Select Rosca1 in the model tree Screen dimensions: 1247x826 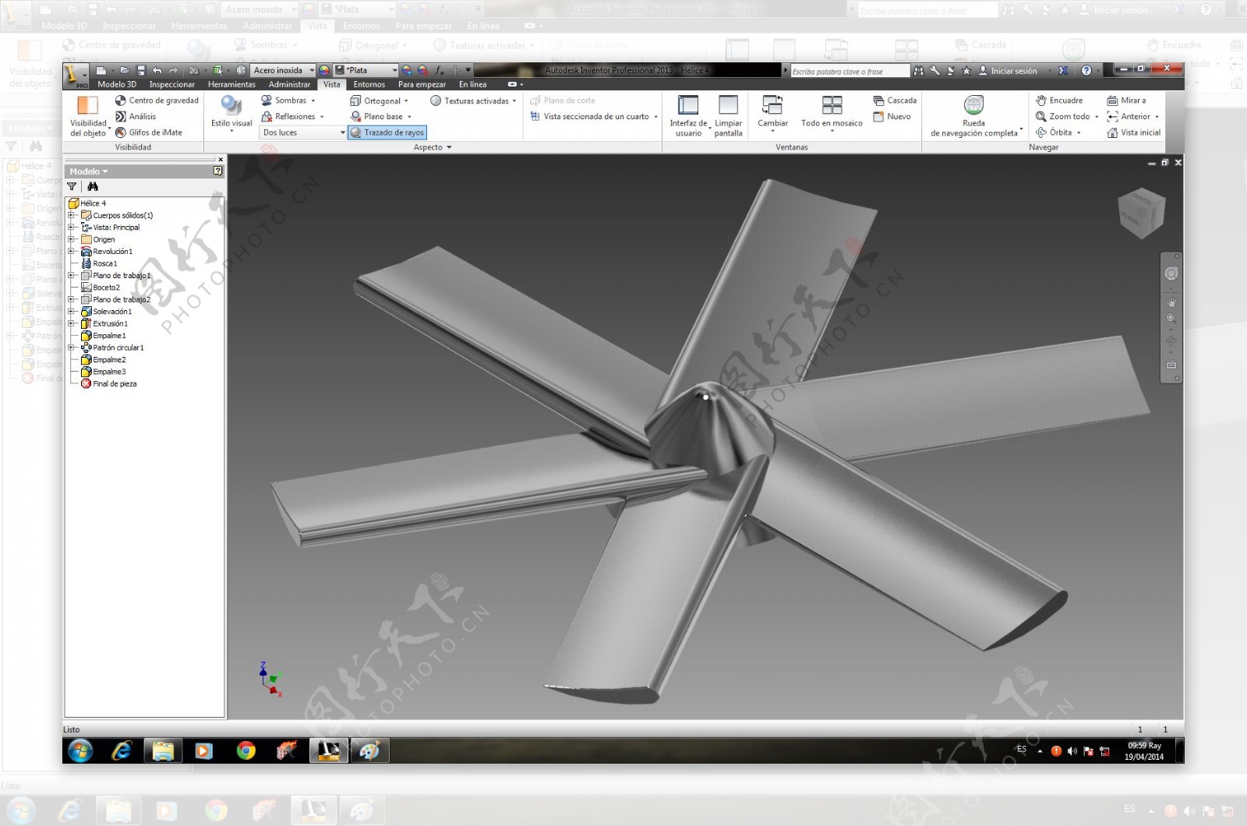[x=100, y=263]
